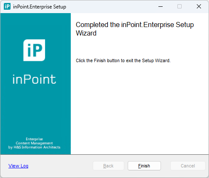Click the word 'Wizard' in the heading

point(86,33)
